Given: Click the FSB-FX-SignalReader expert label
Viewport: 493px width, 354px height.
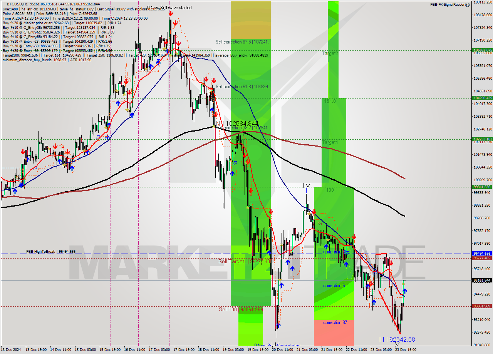Looking at the screenshot, I should (x=447, y=5).
